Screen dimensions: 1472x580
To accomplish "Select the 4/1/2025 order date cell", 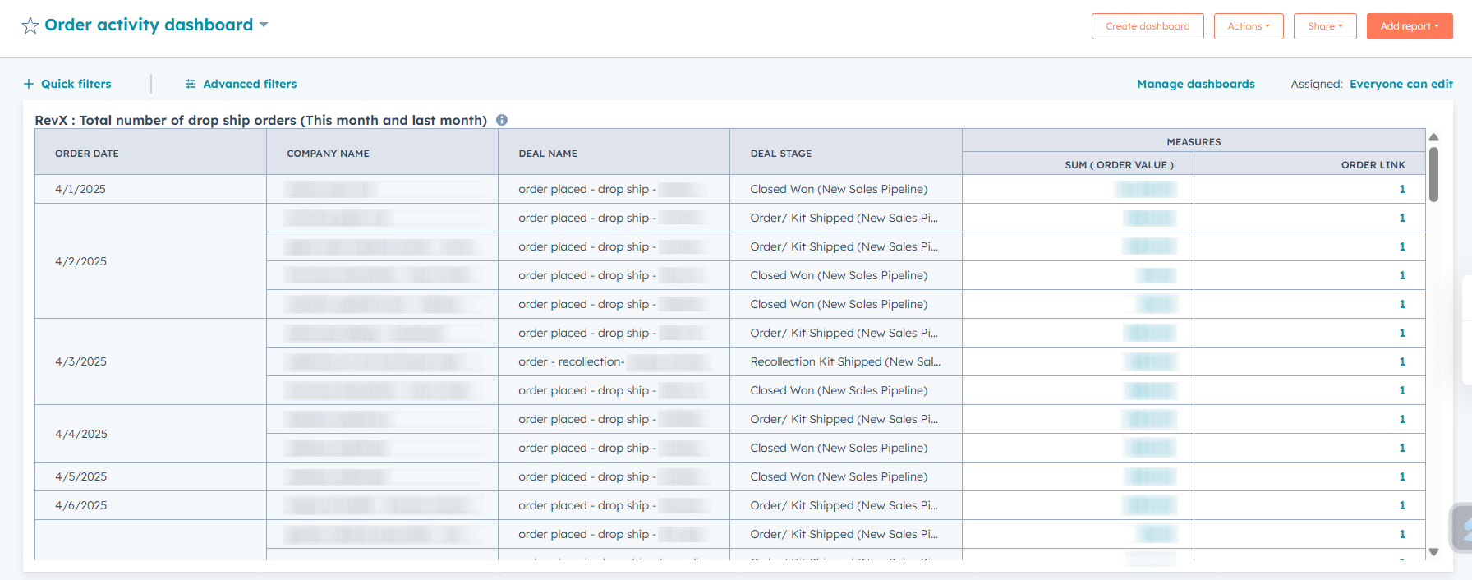I will (x=150, y=189).
